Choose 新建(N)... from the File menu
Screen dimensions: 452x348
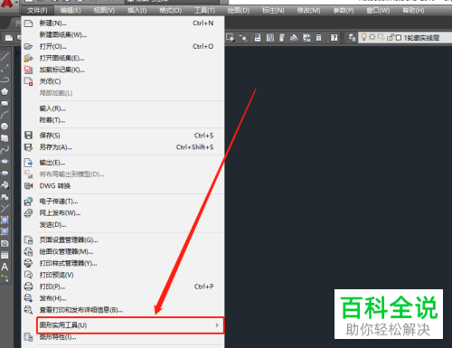click(x=123, y=24)
